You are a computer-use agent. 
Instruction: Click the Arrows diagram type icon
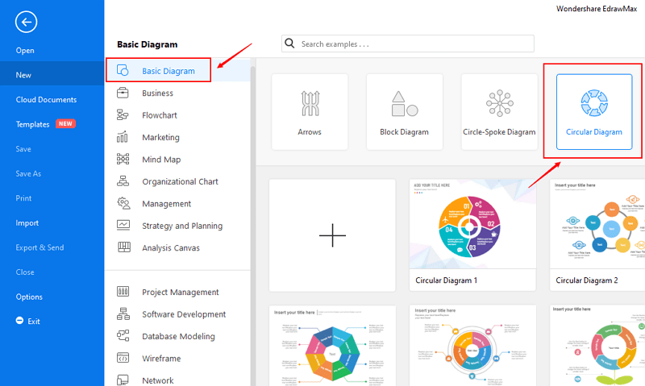pos(310,103)
